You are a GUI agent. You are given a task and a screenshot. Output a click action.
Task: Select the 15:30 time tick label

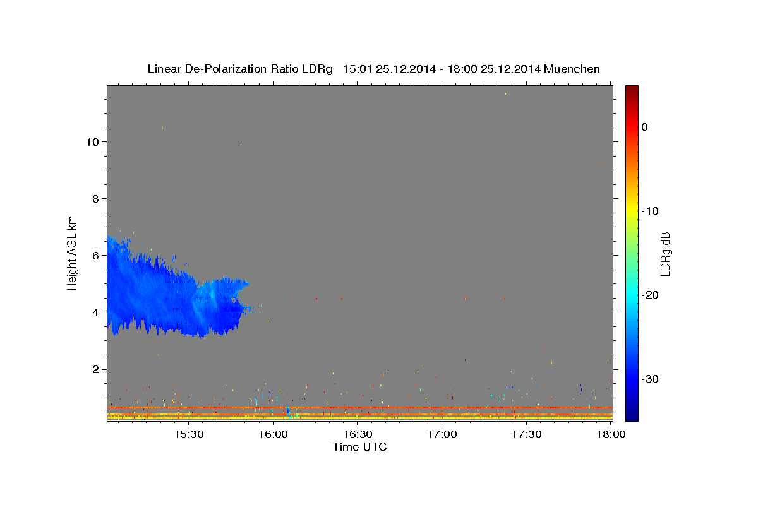coord(189,435)
